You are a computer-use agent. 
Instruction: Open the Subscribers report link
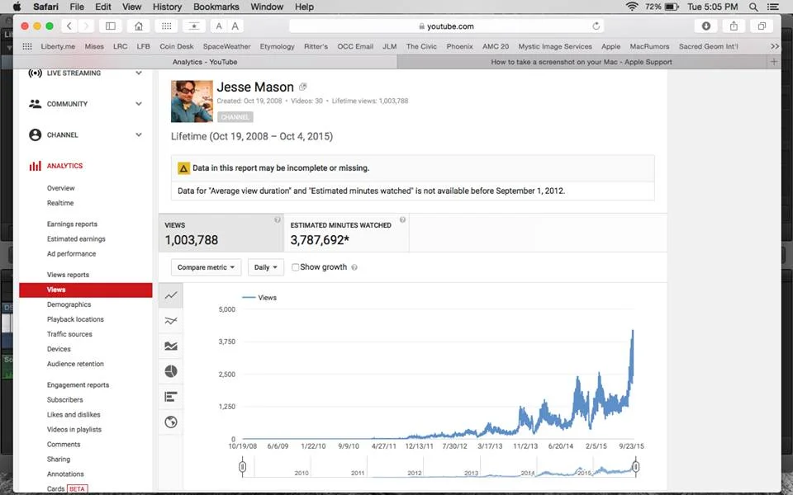click(64, 400)
